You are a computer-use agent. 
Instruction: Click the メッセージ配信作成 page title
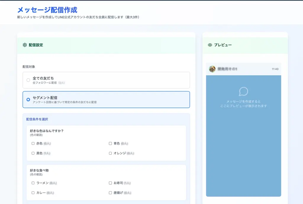click(x=47, y=10)
